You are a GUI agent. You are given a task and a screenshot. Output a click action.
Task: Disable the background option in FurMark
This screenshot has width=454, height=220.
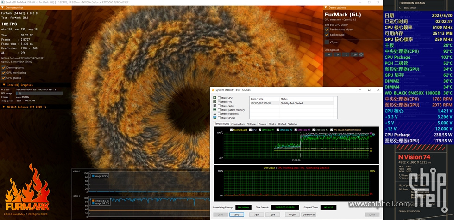point(327,35)
